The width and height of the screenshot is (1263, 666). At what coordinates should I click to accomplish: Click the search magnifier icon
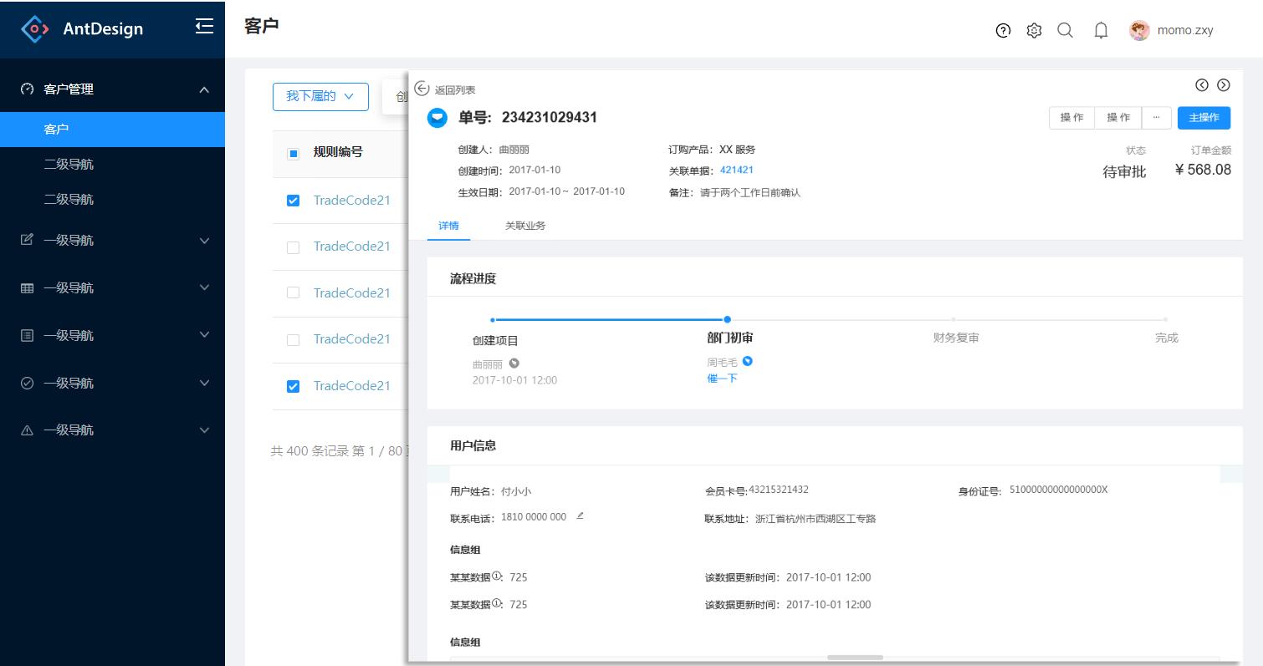[x=1066, y=30]
